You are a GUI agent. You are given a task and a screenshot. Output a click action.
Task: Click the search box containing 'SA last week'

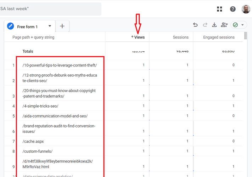click(50, 9)
